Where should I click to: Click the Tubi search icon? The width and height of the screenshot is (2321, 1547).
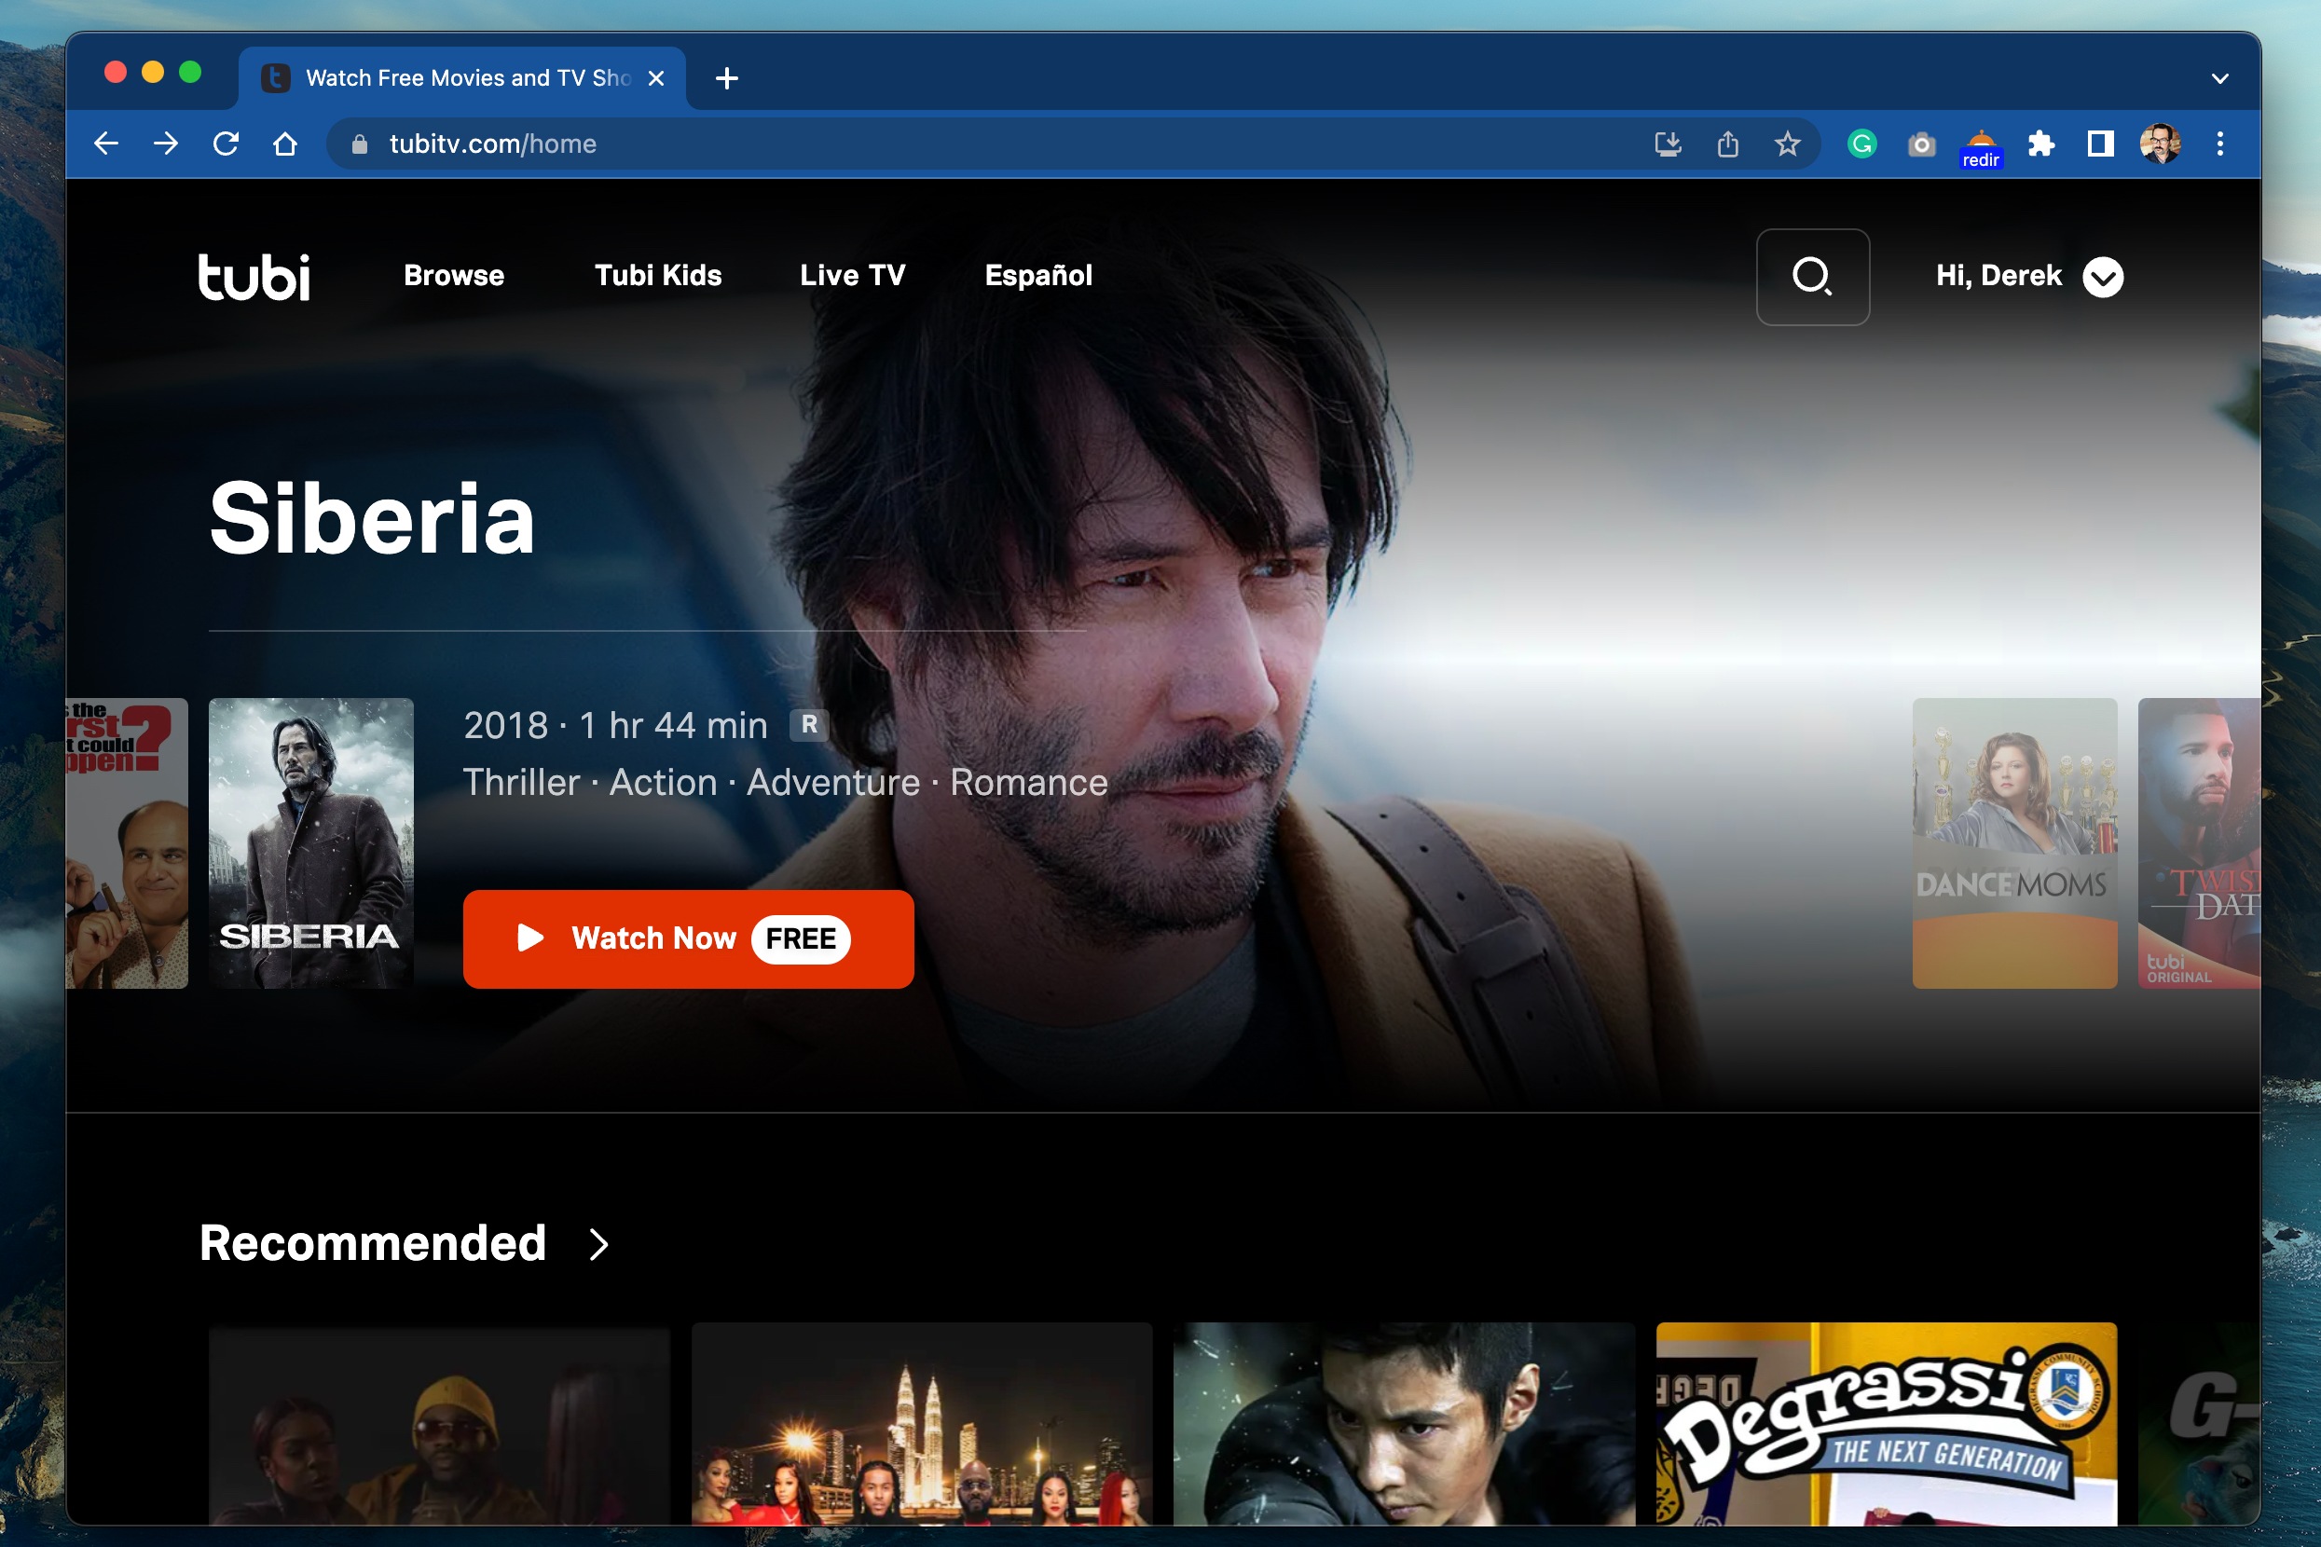click(1811, 275)
